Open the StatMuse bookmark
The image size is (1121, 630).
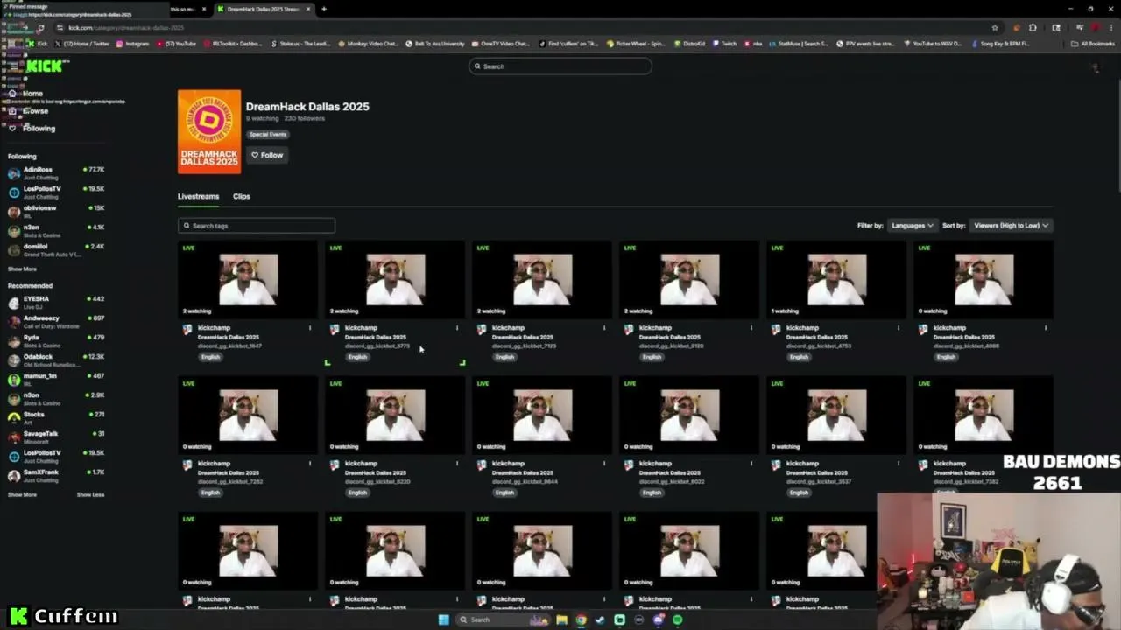coord(799,44)
